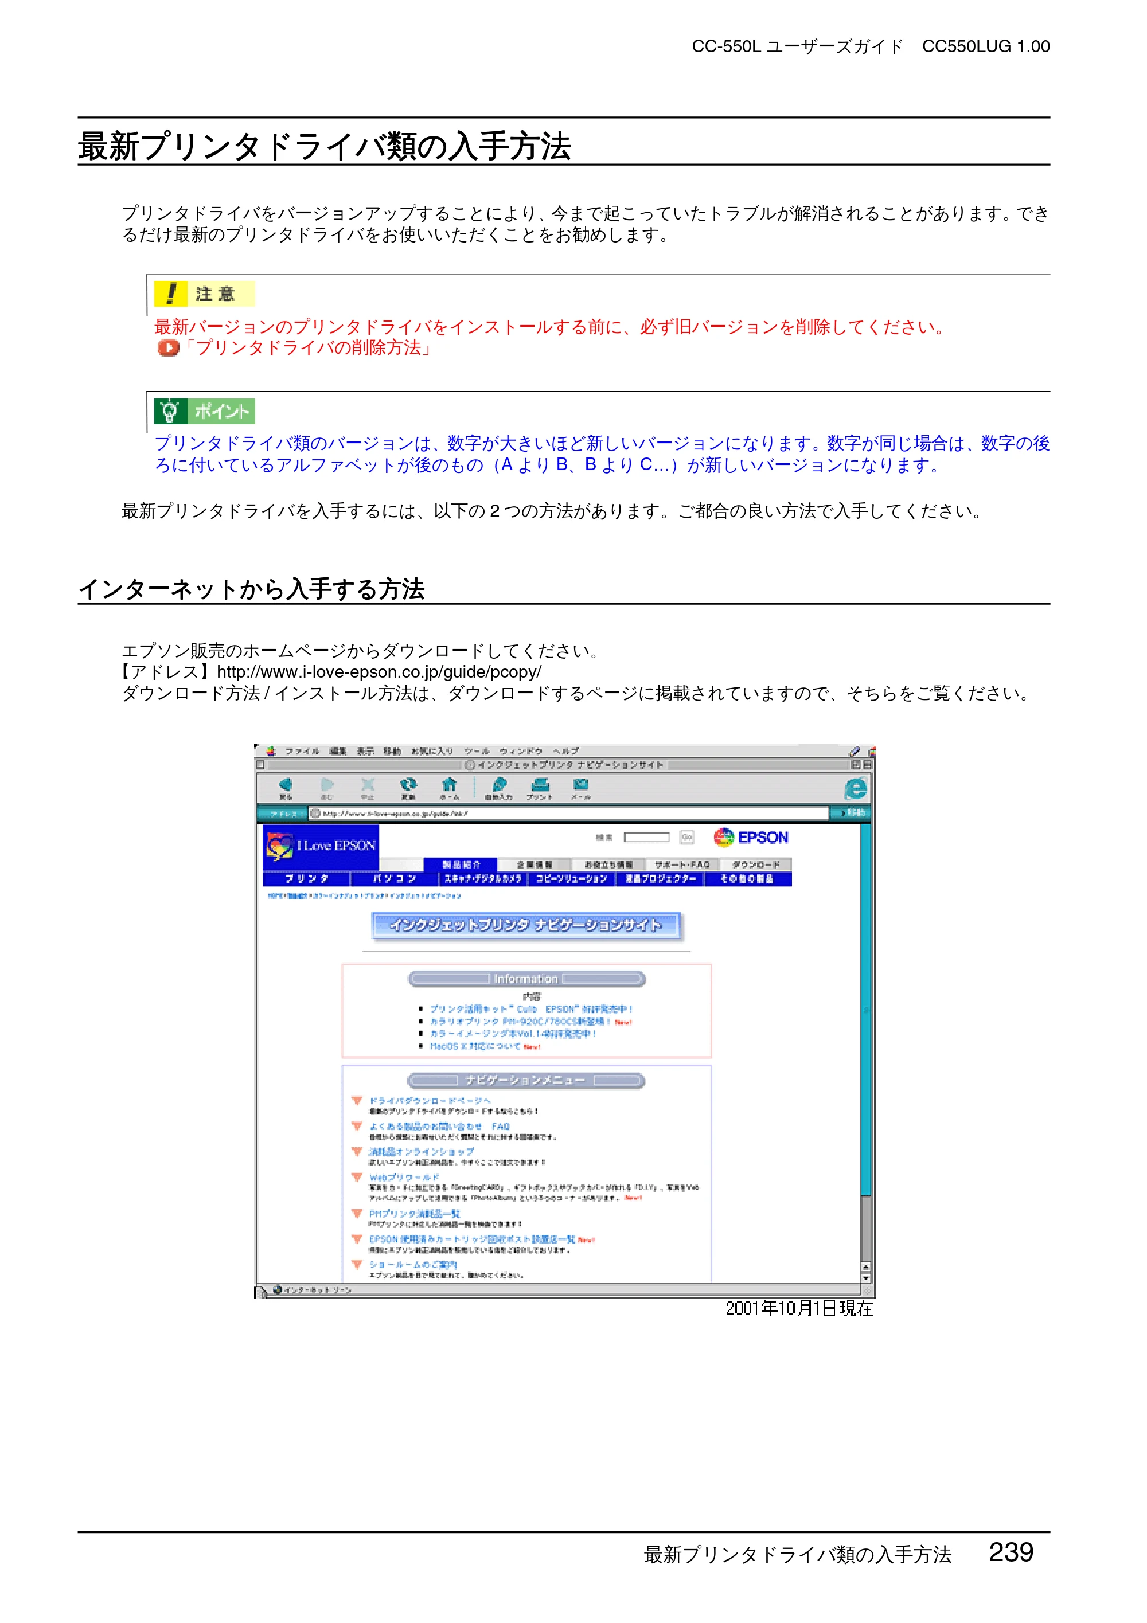Click the Mail (メール) toolbar icon

point(580,785)
